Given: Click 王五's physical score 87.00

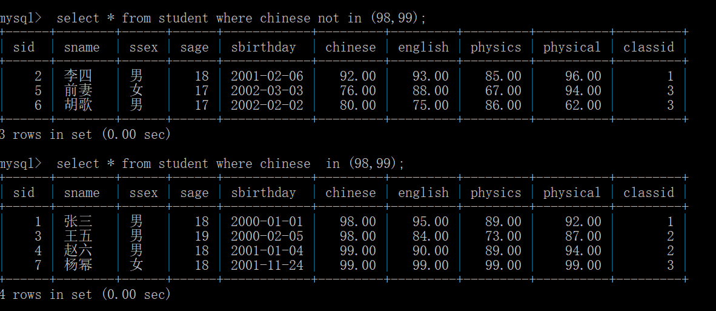Looking at the screenshot, I should click(583, 236).
